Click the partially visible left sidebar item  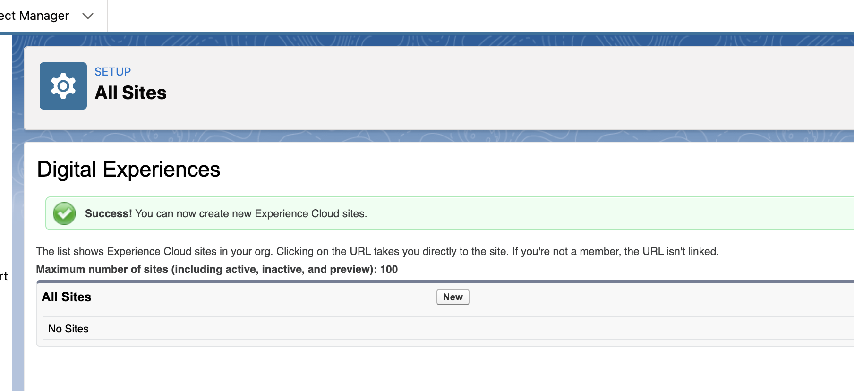[x=4, y=277]
